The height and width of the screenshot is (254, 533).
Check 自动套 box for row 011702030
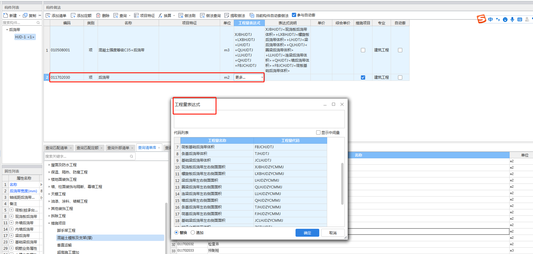point(400,77)
